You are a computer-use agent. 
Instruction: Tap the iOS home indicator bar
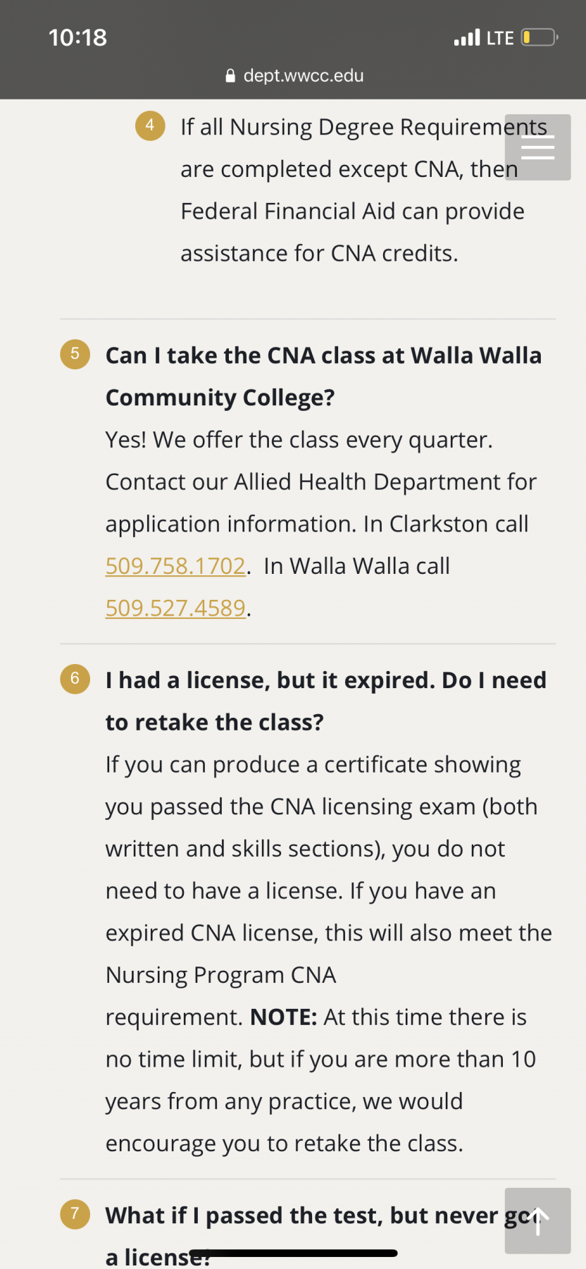(293, 1253)
